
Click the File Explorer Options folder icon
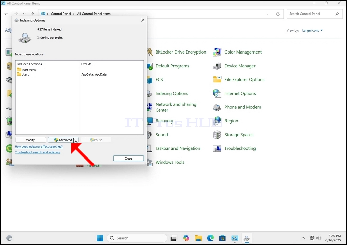click(217, 79)
